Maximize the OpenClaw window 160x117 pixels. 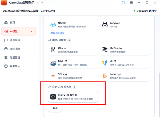click(147, 3)
